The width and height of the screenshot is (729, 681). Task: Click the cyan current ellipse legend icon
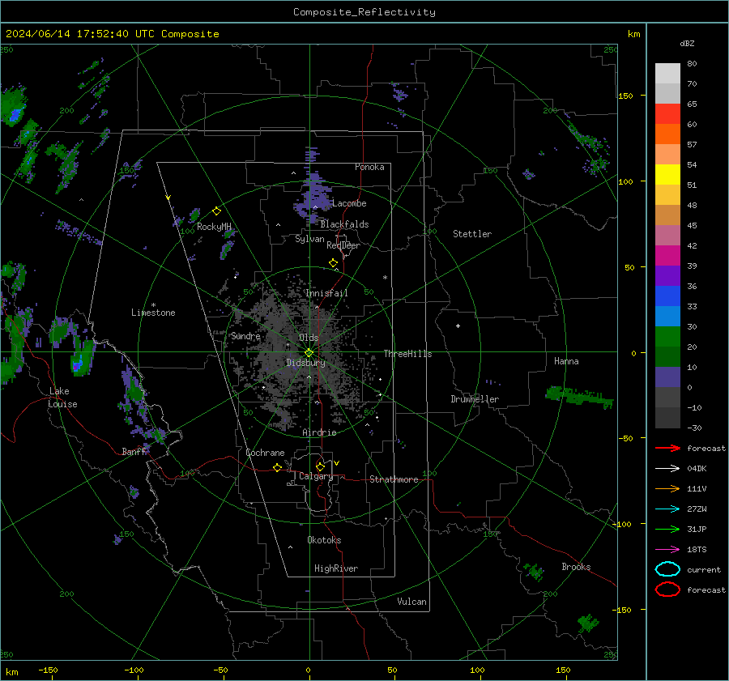[667, 569]
